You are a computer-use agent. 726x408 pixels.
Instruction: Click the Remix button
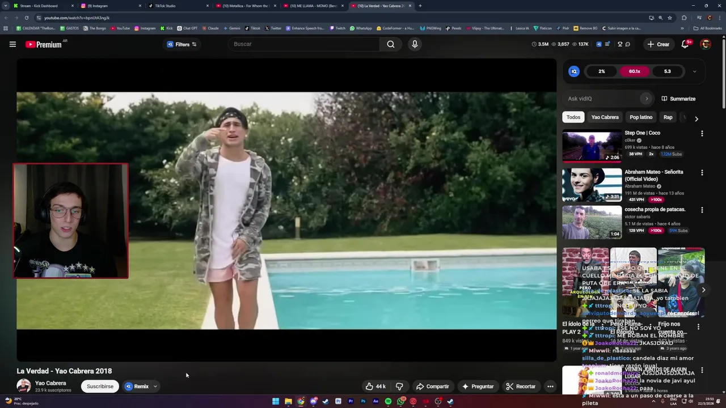137,386
